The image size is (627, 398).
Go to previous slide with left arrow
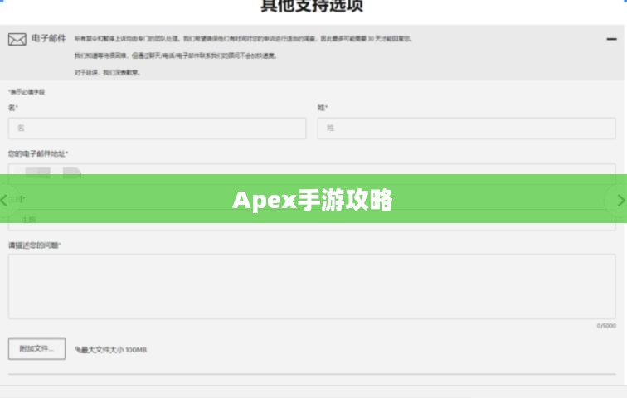[4, 200]
